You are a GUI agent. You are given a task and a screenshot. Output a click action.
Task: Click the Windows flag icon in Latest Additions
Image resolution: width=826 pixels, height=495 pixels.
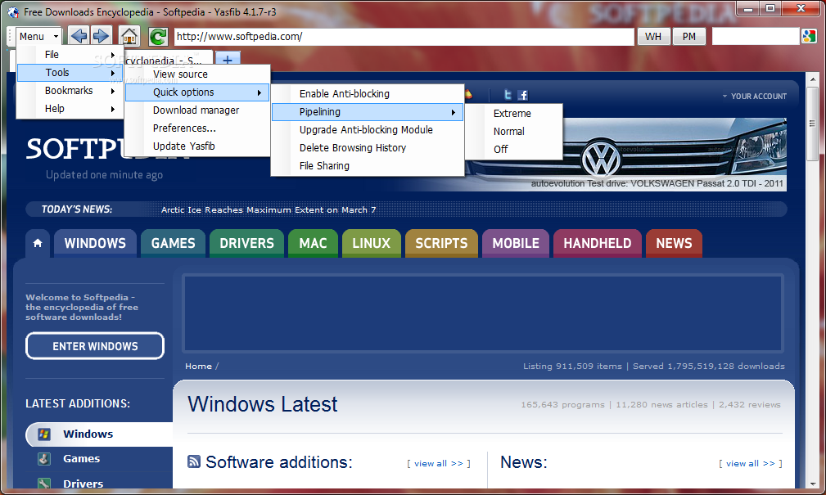click(x=44, y=434)
